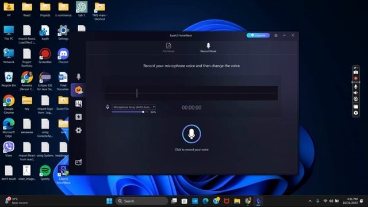Select the Settings desktop shortcut
This screenshot has height=207, width=368.
(63, 33)
